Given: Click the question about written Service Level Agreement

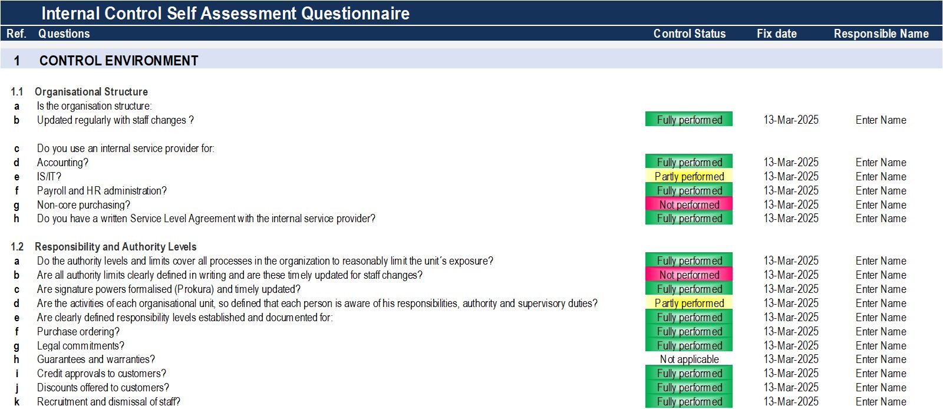Looking at the screenshot, I should pyautogui.click(x=206, y=218).
